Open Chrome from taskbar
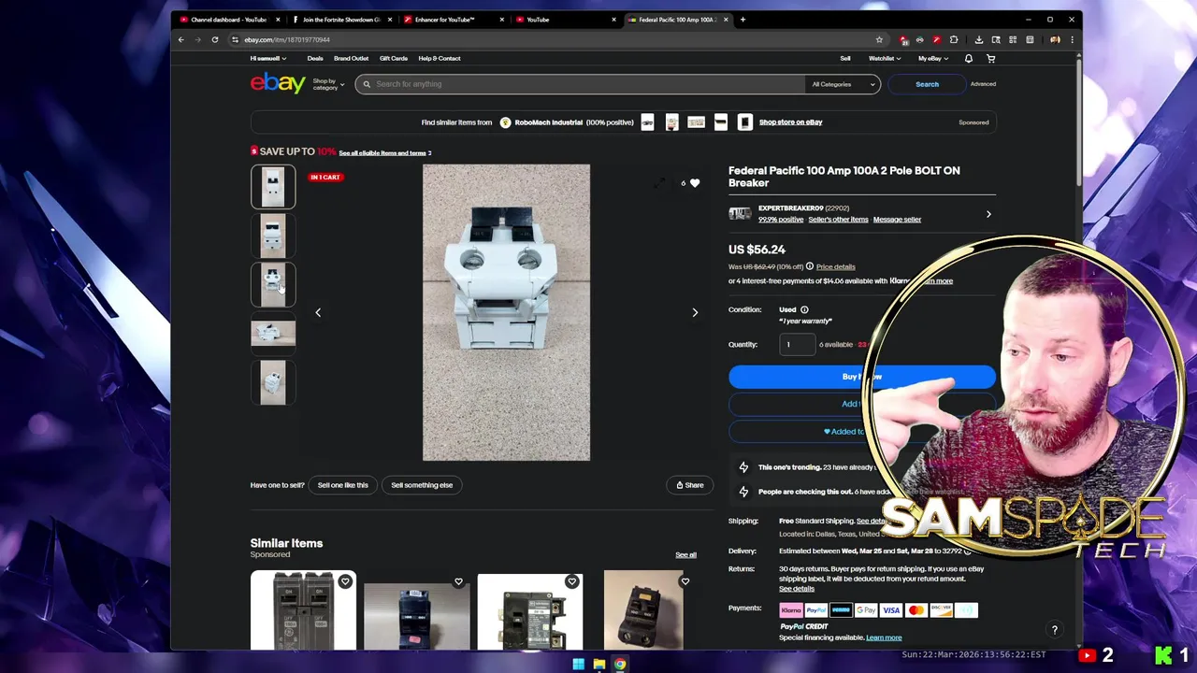 (619, 665)
